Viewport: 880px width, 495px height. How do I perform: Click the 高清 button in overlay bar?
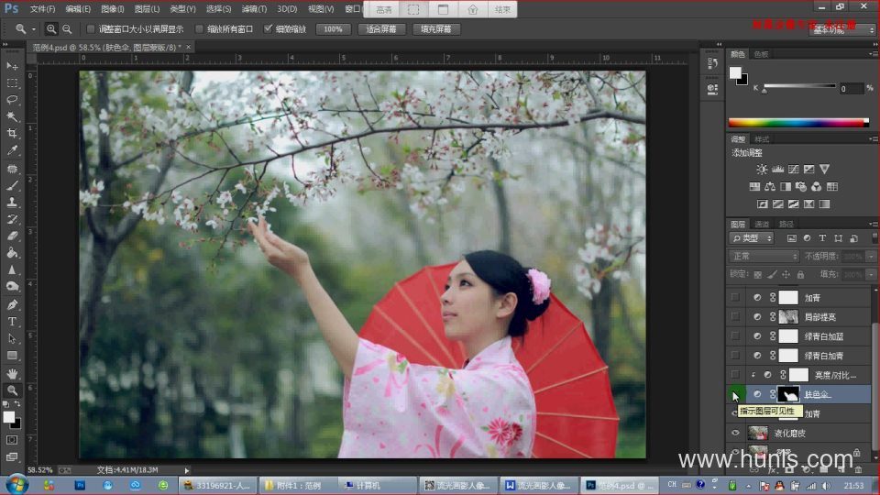click(384, 9)
